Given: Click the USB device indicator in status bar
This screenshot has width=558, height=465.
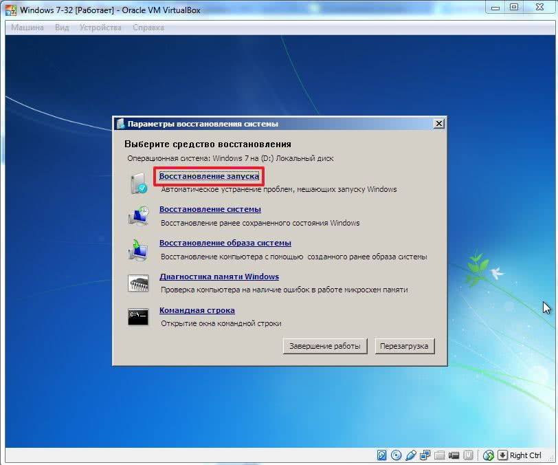Looking at the screenshot, I should [411, 455].
